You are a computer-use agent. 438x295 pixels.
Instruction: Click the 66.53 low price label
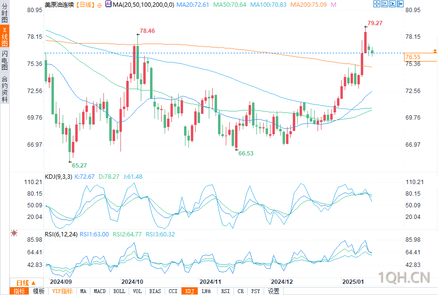tap(246, 154)
